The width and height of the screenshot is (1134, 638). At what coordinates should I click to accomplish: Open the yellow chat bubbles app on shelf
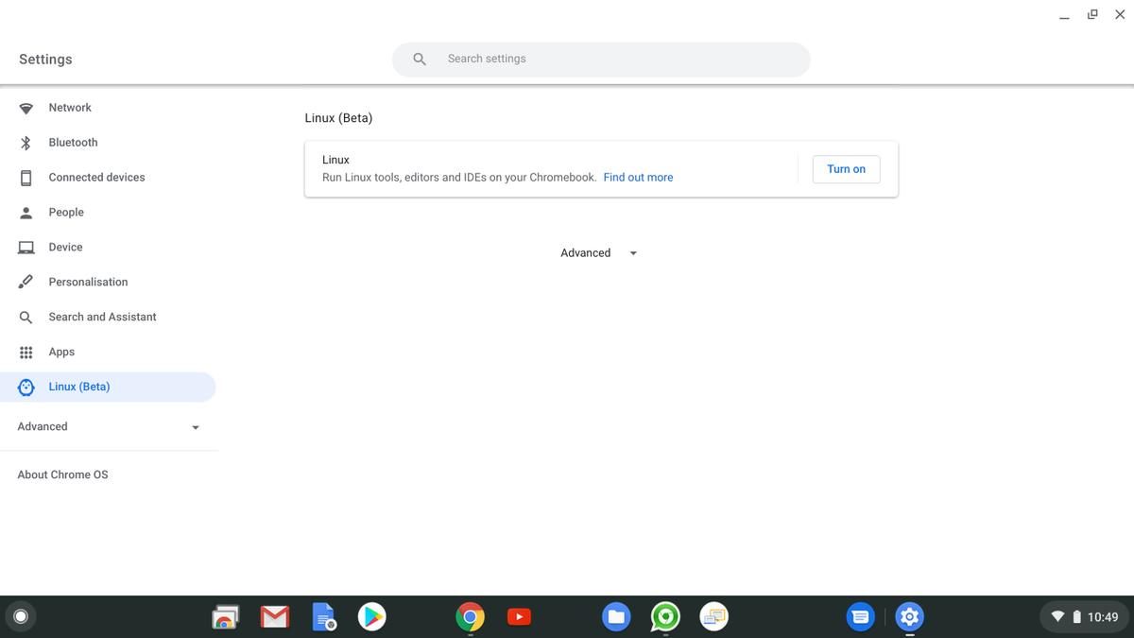[x=713, y=617]
